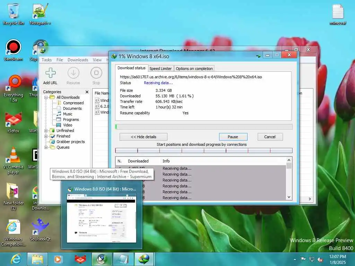The width and height of the screenshot is (355, 266).
Task: Click the Downloaded column header
Action: (138, 161)
